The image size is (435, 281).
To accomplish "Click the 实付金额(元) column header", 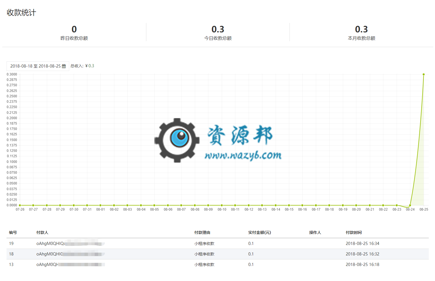I will coord(259,232).
